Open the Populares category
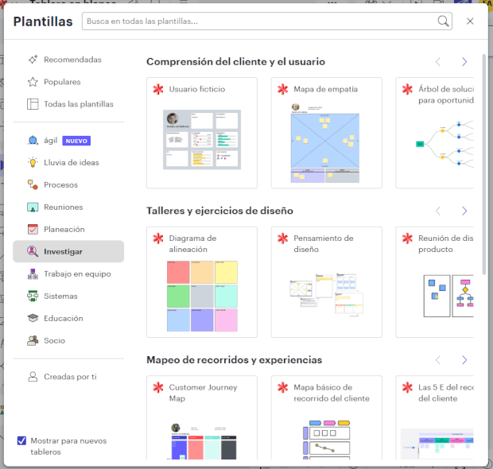Image resolution: width=493 pixels, height=469 pixels. [68, 82]
